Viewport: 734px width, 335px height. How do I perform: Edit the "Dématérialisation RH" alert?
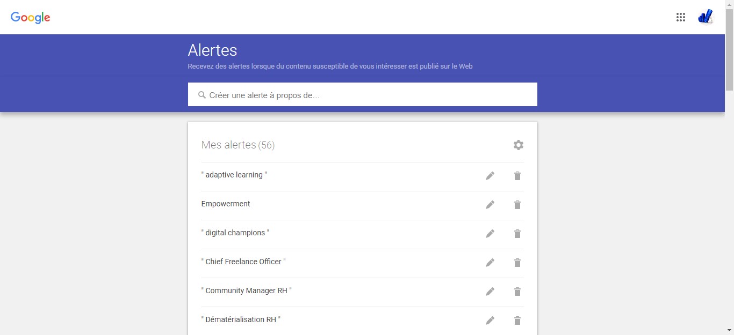click(490, 321)
